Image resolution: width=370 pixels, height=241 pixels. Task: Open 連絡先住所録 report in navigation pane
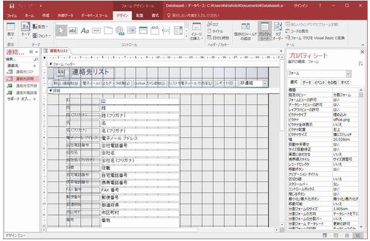(22, 86)
